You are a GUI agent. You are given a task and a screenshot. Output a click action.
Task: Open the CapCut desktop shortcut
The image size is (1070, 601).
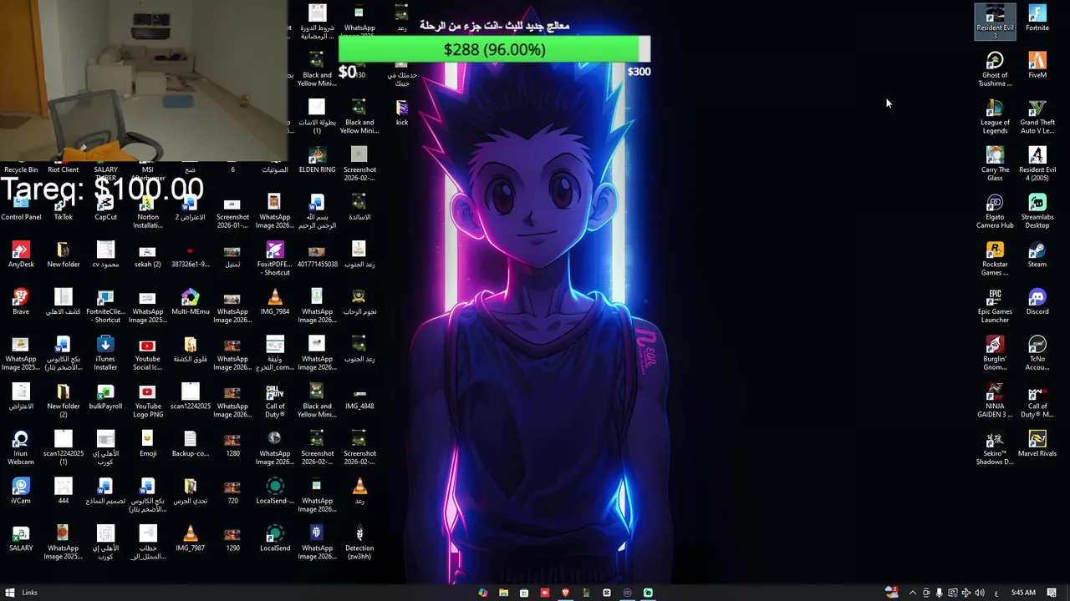tap(105, 208)
